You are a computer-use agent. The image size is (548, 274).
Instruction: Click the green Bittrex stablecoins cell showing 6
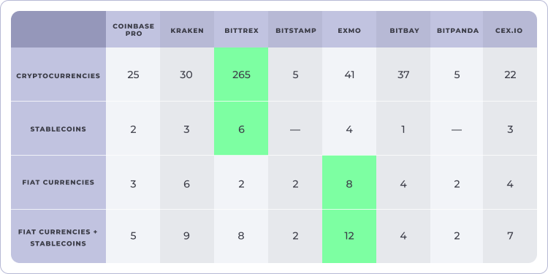click(241, 129)
